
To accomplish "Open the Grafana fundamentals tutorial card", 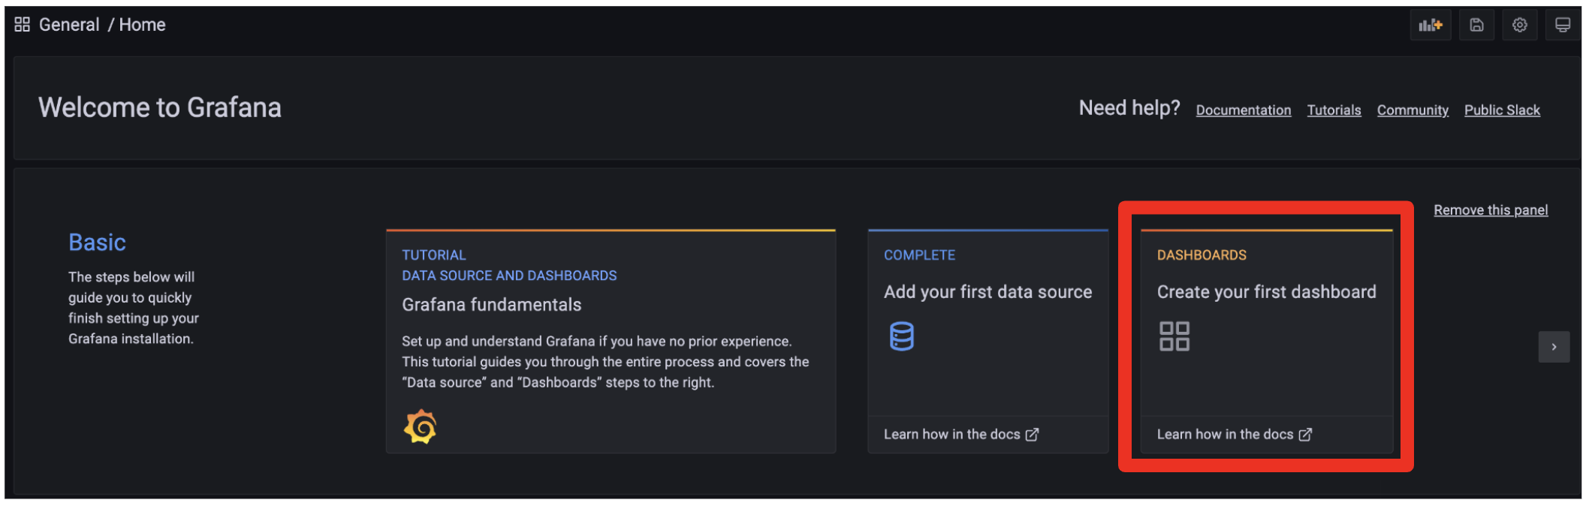I will click(x=492, y=305).
